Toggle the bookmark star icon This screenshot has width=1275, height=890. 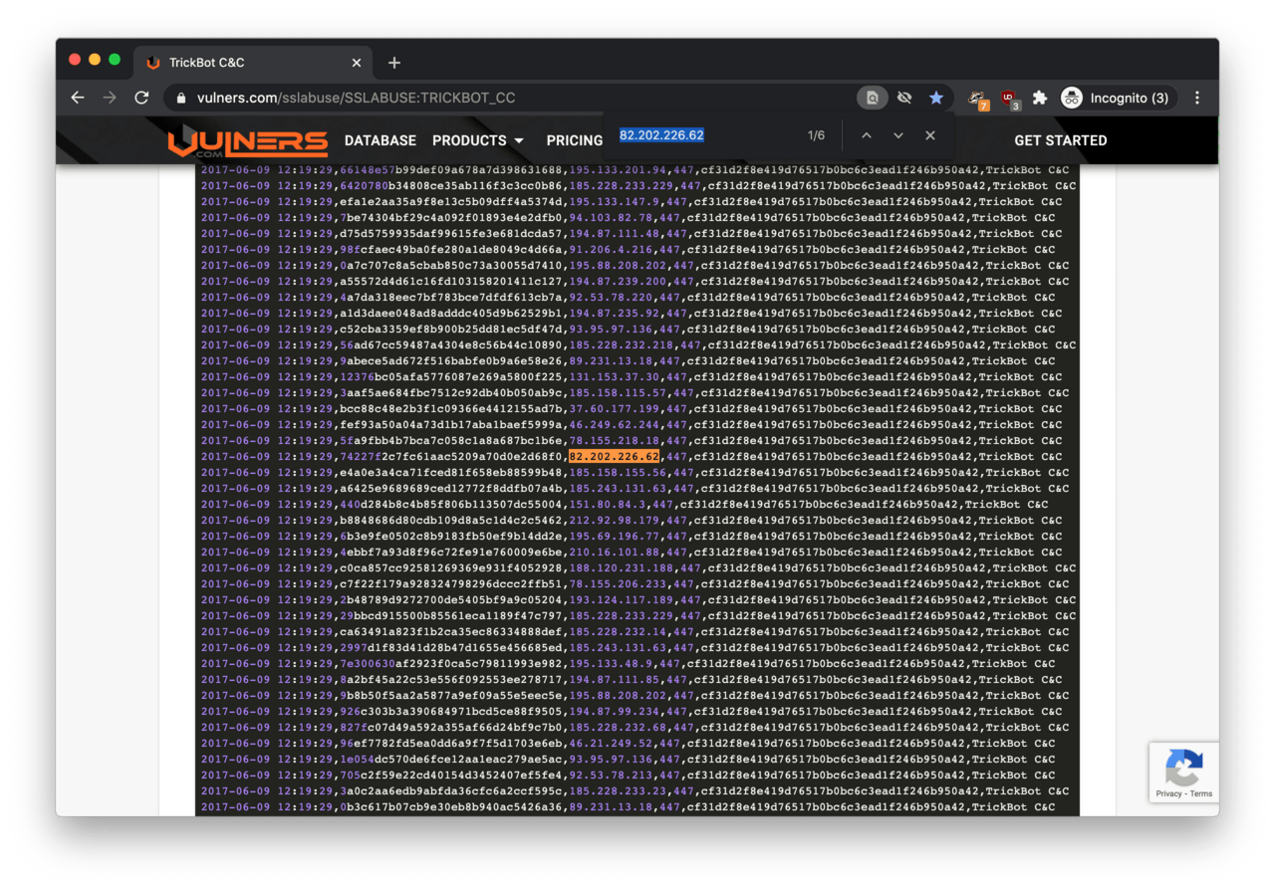point(936,98)
